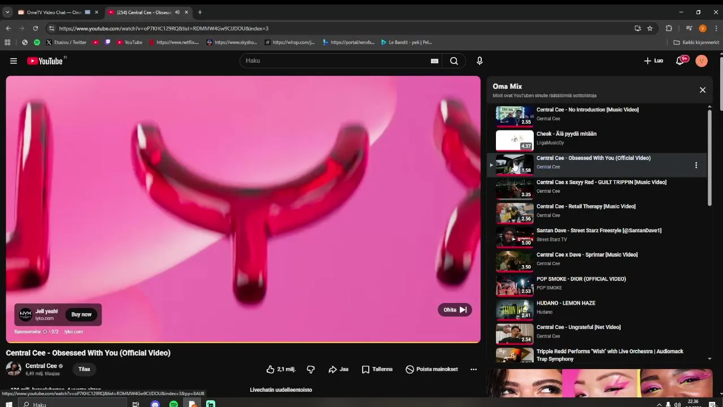Click the Luo create button
Image resolution: width=723 pixels, height=407 pixels.
[654, 60]
